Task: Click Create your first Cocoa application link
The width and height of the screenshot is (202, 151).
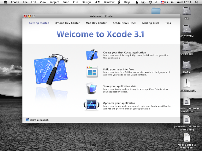Action: (124, 53)
